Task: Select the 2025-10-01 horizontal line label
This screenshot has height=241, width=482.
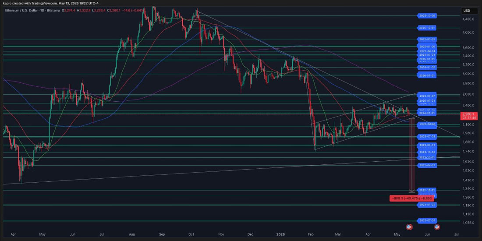Action: (x=427, y=28)
